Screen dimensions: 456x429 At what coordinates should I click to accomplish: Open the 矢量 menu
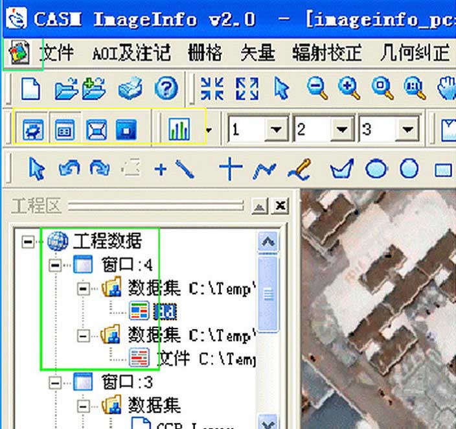coord(258,53)
